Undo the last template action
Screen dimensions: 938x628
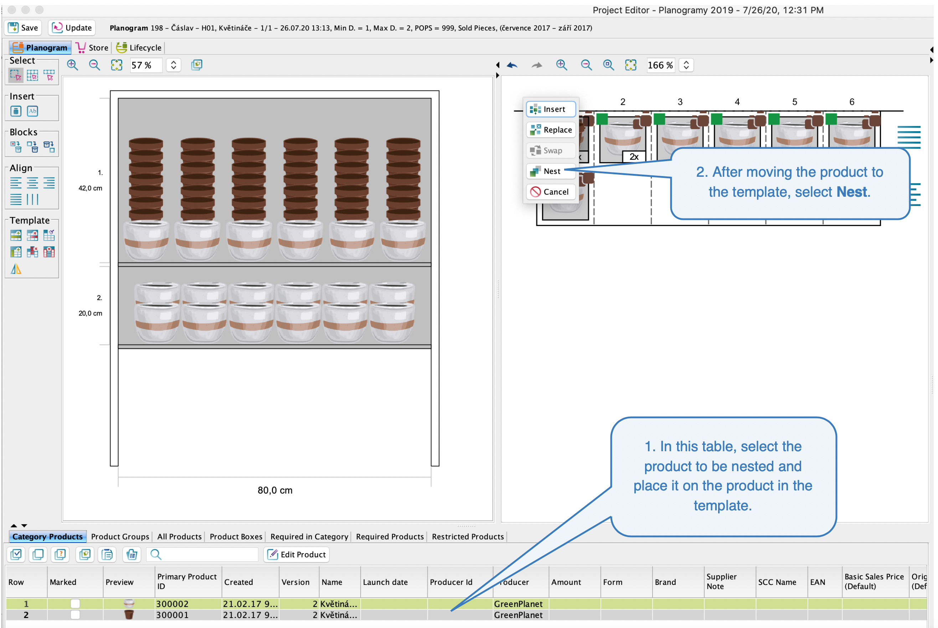click(512, 65)
